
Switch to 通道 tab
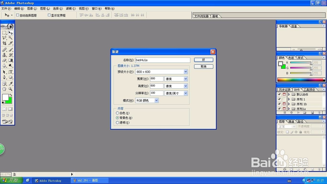(x=291, y=121)
